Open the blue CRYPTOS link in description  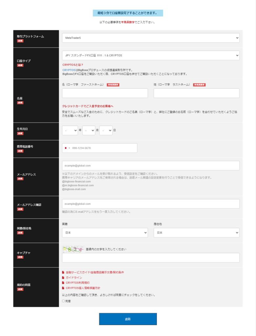69,70
